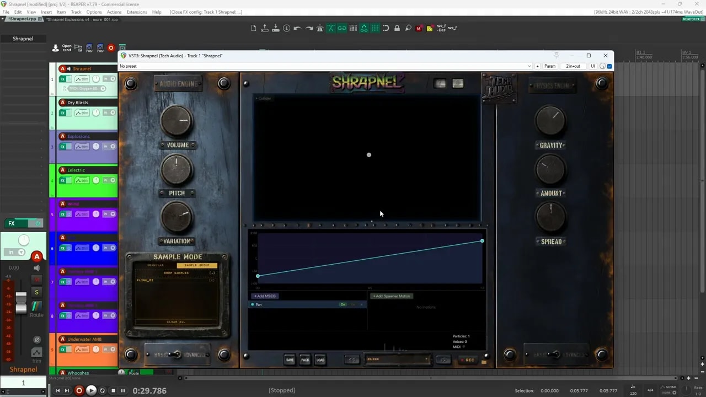Click the New project toolbar icon
706x397 pixels.
(254, 28)
